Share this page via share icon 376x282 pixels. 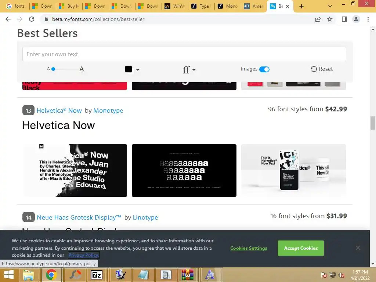[x=318, y=19]
